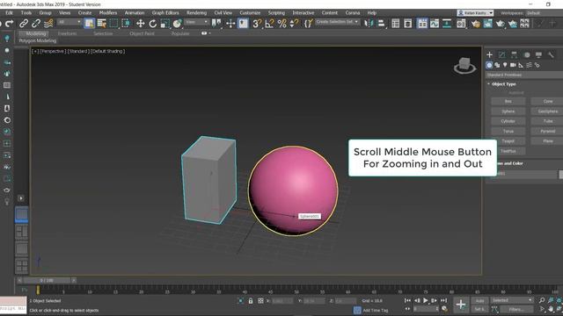
Task: Switch to the Freeform ribbon tab
Action: click(67, 33)
